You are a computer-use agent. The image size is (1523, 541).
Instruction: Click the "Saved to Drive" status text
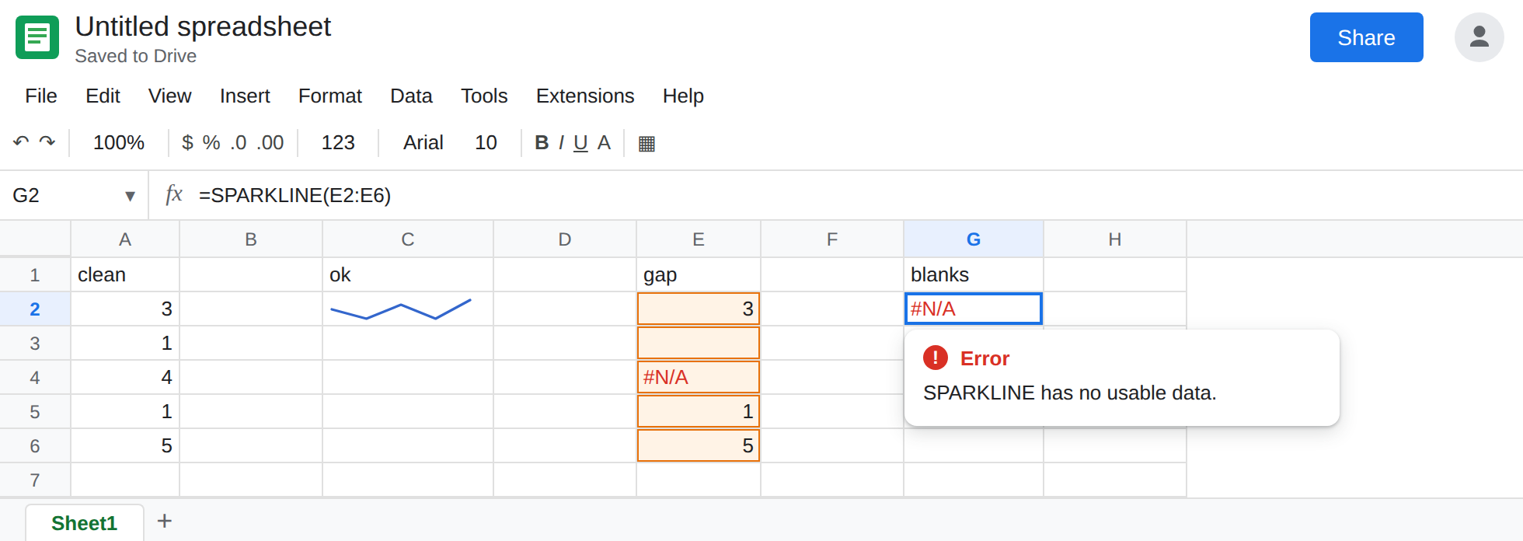[136, 56]
